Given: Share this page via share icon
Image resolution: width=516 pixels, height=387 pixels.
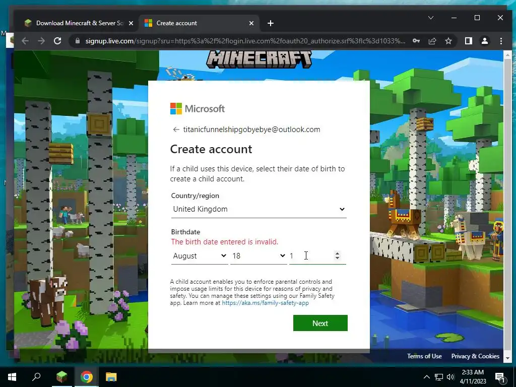Looking at the screenshot, I should tap(432, 41).
